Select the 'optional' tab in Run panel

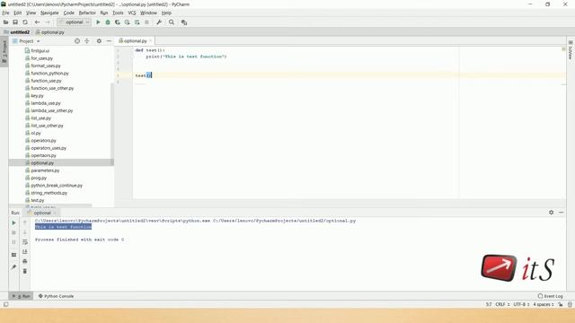pyautogui.click(x=42, y=213)
